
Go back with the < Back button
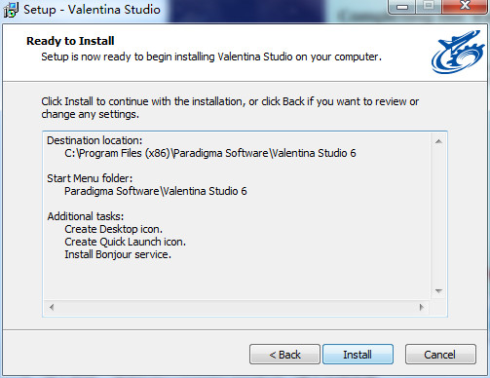pyautogui.click(x=284, y=355)
